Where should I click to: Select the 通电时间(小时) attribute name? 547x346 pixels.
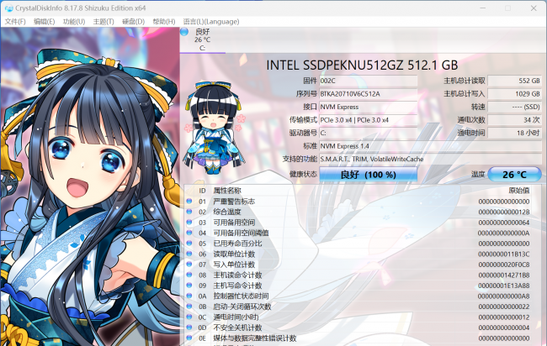tap(236, 317)
